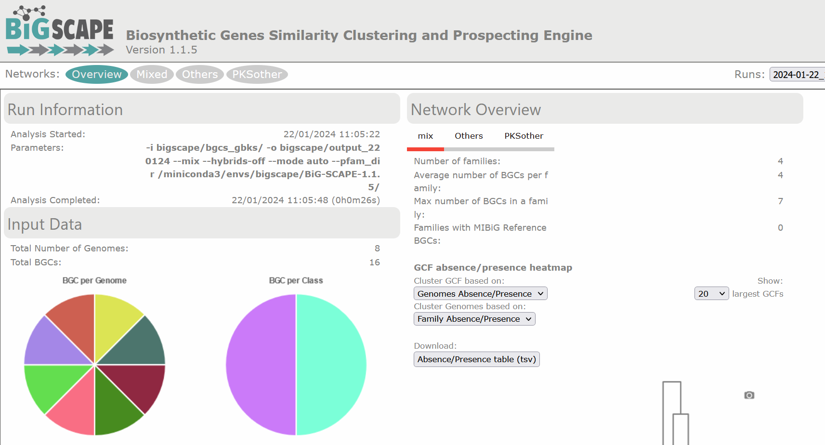Click the Family Absence/Presence selector
This screenshot has width=825, height=445.
(x=474, y=318)
